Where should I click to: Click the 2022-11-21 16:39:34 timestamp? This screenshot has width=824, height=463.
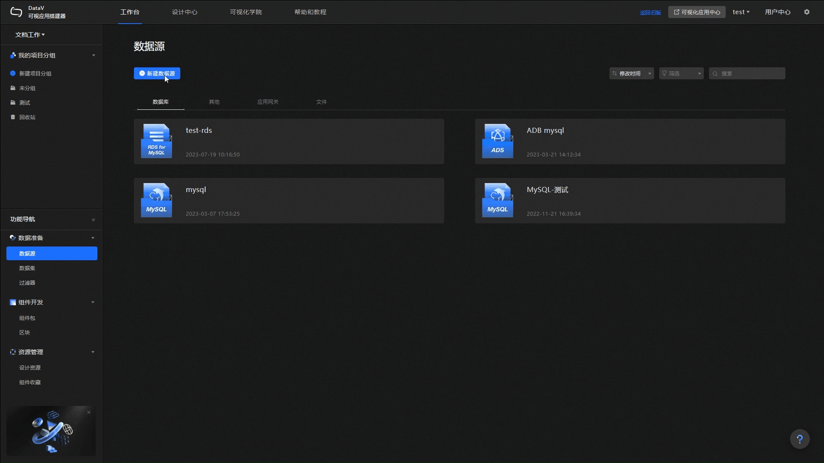(x=554, y=213)
